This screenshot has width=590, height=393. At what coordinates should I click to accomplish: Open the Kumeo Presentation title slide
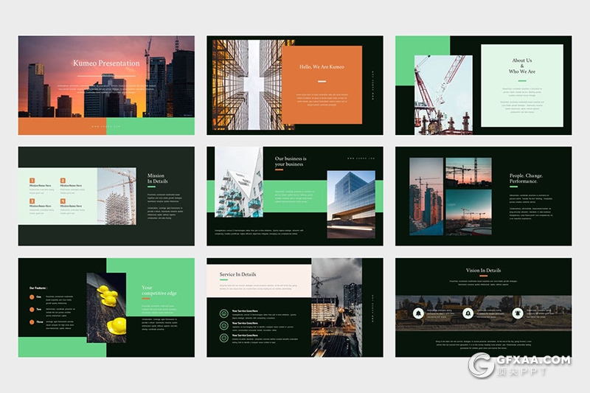click(x=106, y=85)
